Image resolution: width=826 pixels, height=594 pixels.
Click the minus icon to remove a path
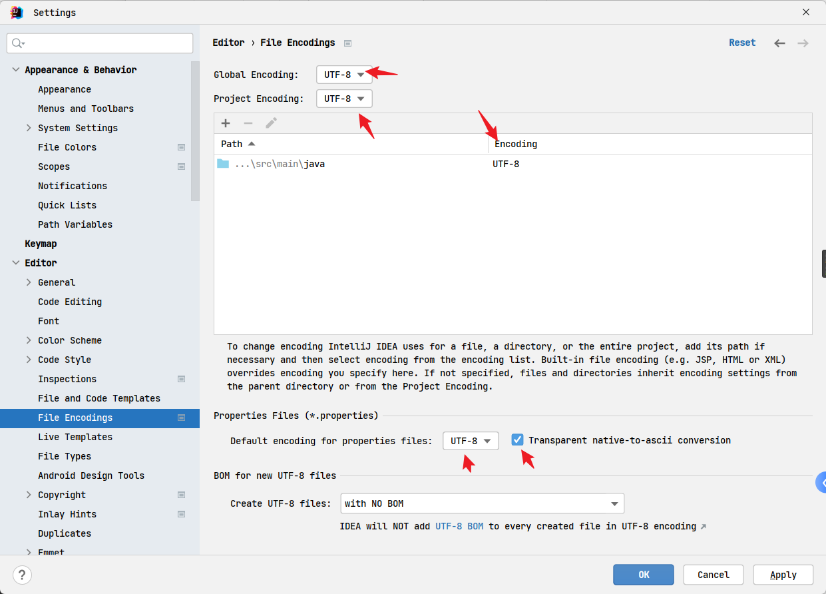[x=248, y=123]
